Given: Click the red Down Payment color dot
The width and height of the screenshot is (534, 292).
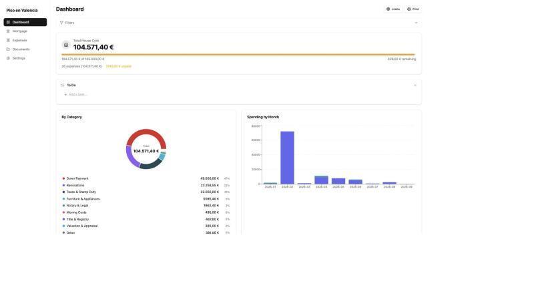Looking at the screenshot, I should [63, 178].
